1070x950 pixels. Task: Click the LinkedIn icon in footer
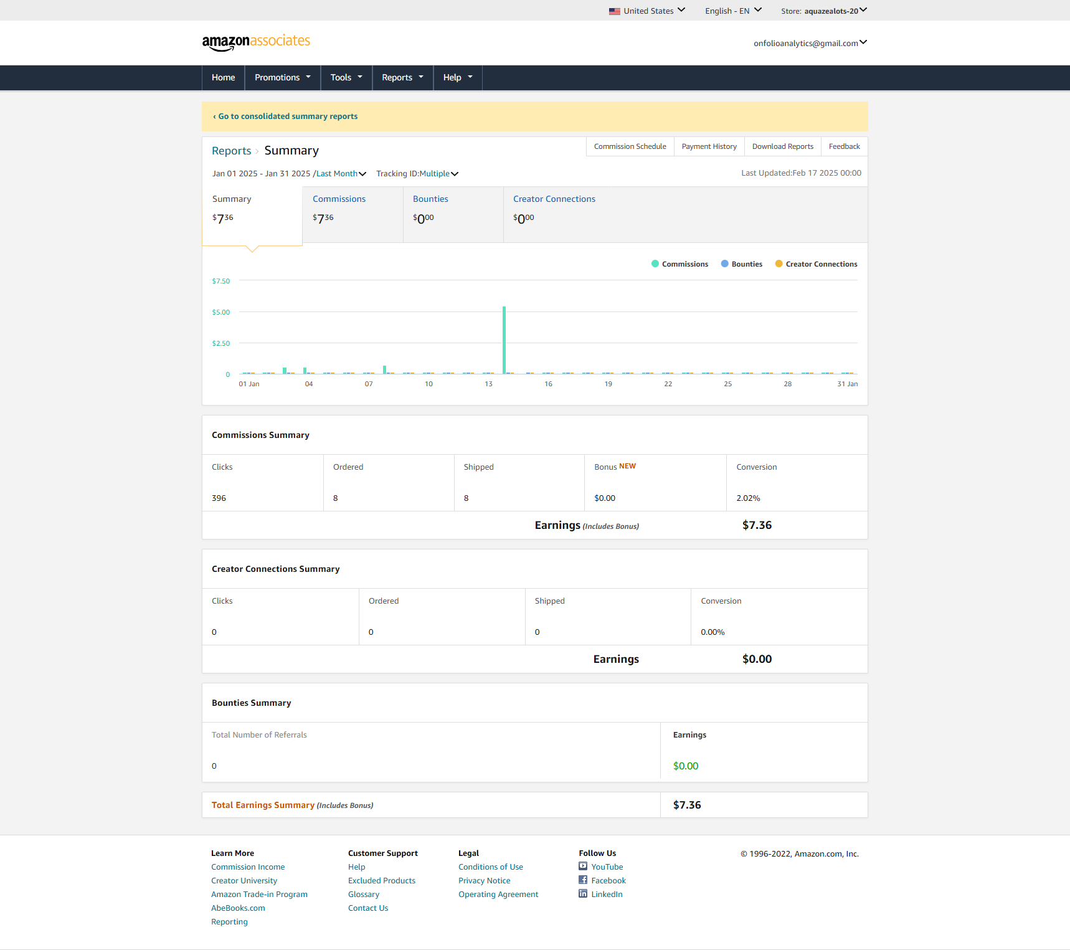click(x=583, y=893)
